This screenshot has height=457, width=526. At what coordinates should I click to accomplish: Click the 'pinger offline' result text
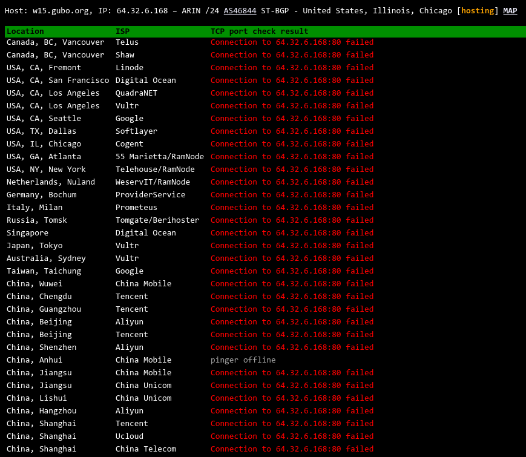243,360
